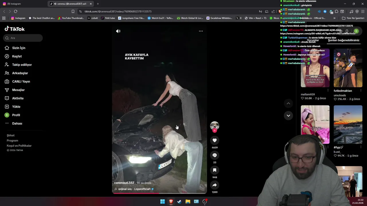The width and height of the screenshot is (367, 206).
Task: Open cerensu6387 username link on video
Action: point(124,183)
